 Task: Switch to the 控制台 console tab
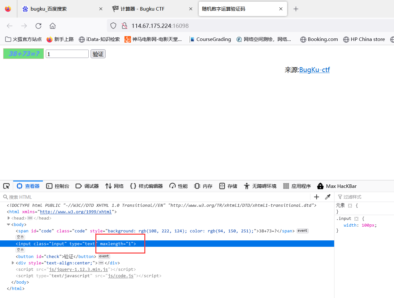tap(58, 186)
